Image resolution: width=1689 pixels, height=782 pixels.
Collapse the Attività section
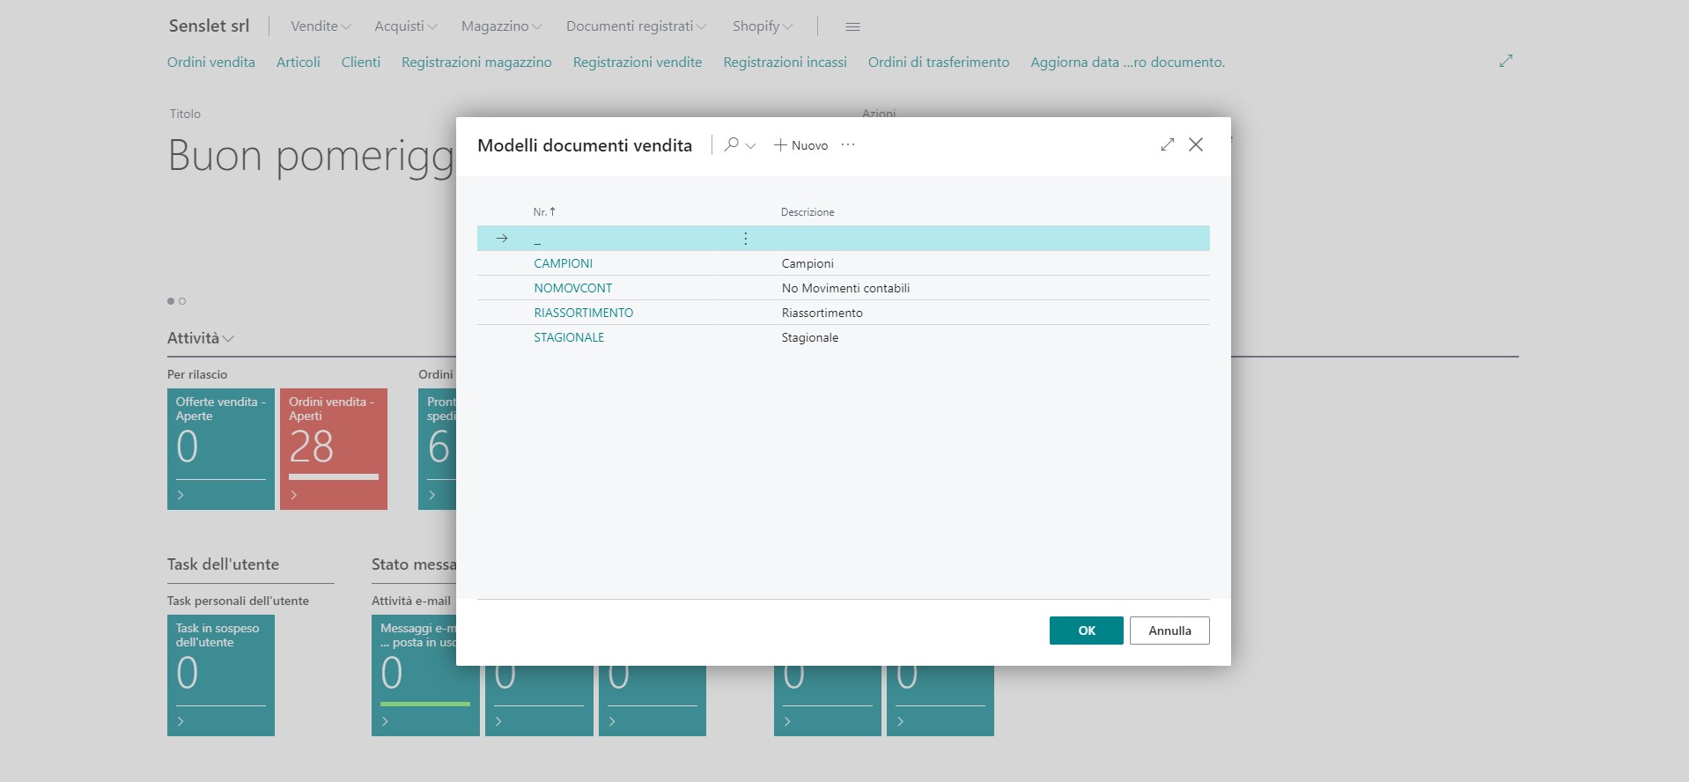[x=201, y=338]
